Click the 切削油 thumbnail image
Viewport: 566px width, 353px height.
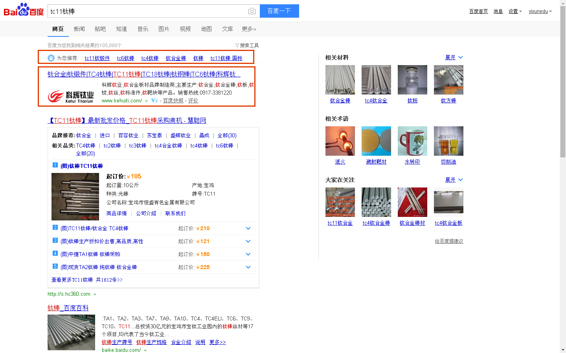(448, 141)
